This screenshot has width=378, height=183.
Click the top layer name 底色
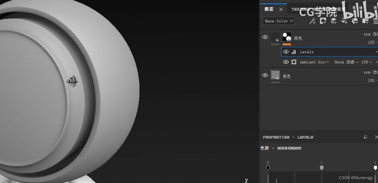pyautogui.click(x=298, y=38)
